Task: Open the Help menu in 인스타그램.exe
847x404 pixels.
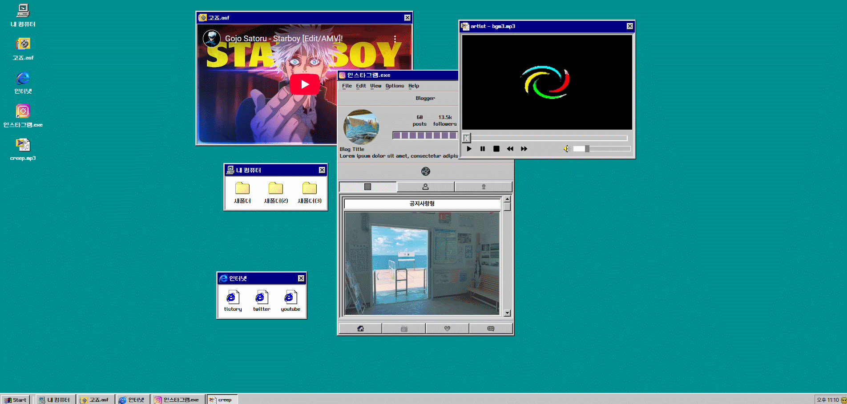Action: click(414, 86)
